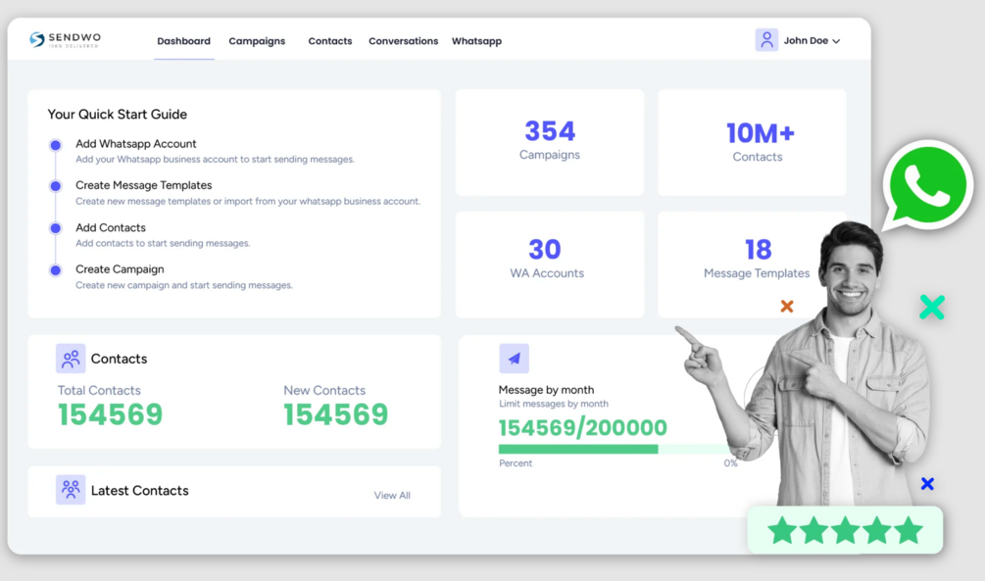This screenshot has height=581, width=985.
Task: Go to the Contacts nav tab
Action: (329, 41)
